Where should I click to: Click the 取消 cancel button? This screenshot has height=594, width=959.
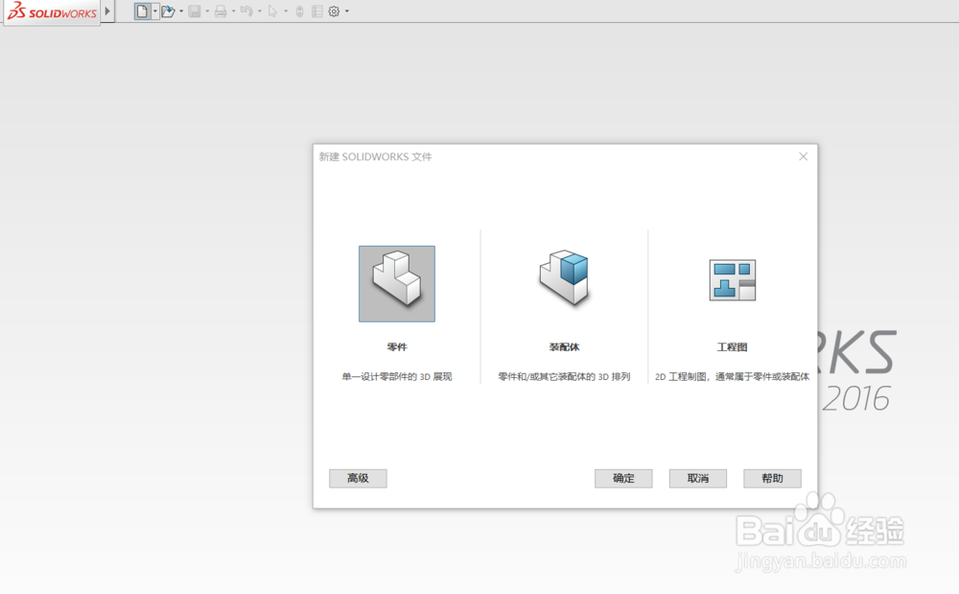pyautogui.click(x=698, y=479)
